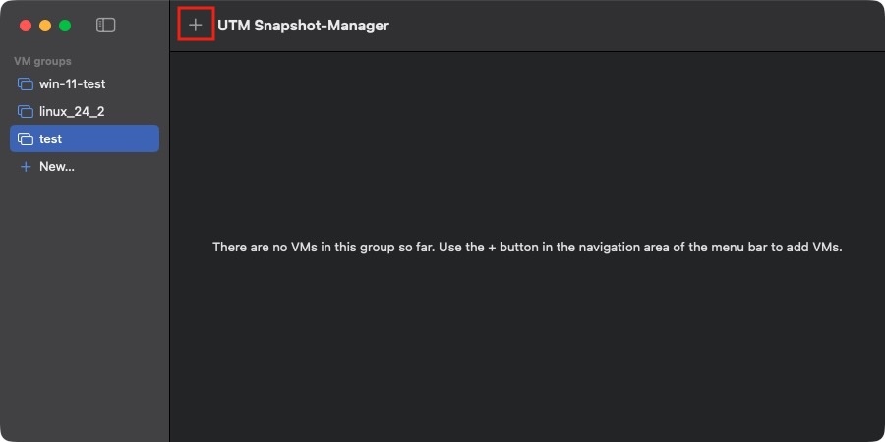Click the test group stack icon
Viewport: 885px width, 442px height.
pos(26,139)
